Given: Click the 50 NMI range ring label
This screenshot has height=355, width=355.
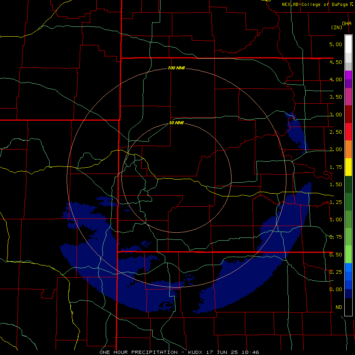Looking at the screenshot, I should pyautogui.click(x=176, y=123).
